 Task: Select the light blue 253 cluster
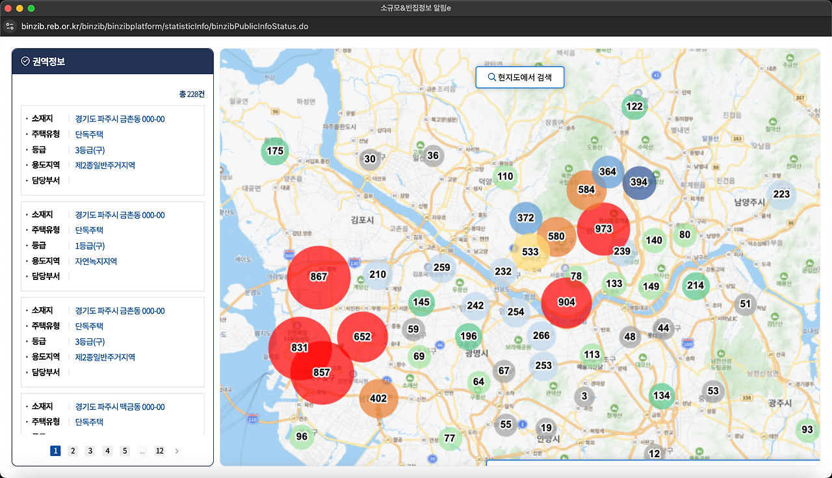[x=543, y=366]
